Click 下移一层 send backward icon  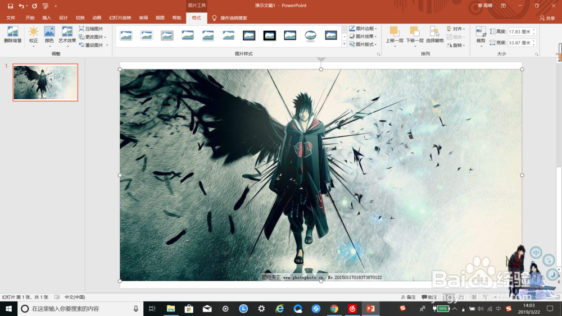pyautogui.click(x=415, y=35)
